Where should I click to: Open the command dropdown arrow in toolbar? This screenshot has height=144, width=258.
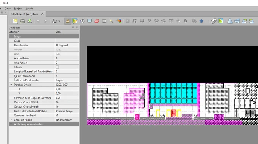coord(60,21)
